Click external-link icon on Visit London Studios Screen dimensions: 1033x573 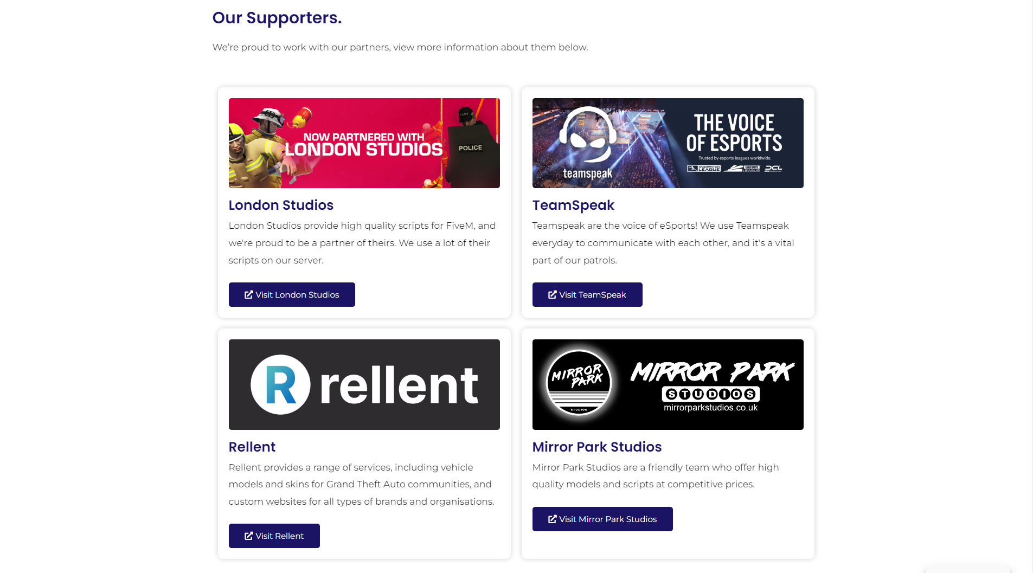(x=248, y=295)
